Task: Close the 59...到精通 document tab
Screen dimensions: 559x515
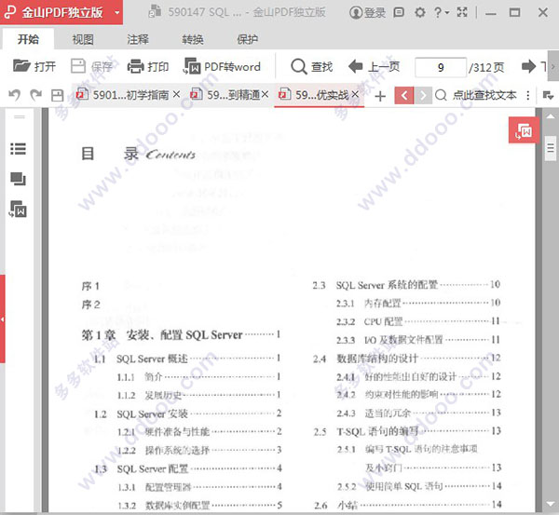Action: coord(265,94)
